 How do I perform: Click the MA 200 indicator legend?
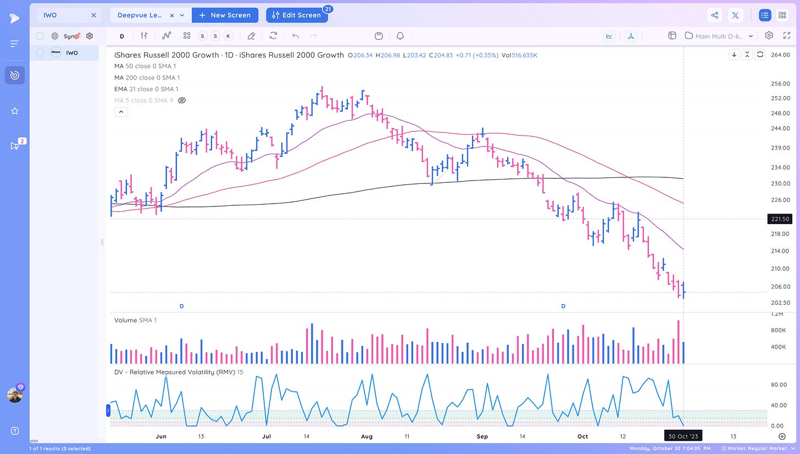pyautogui.click(x=147, y=77)
